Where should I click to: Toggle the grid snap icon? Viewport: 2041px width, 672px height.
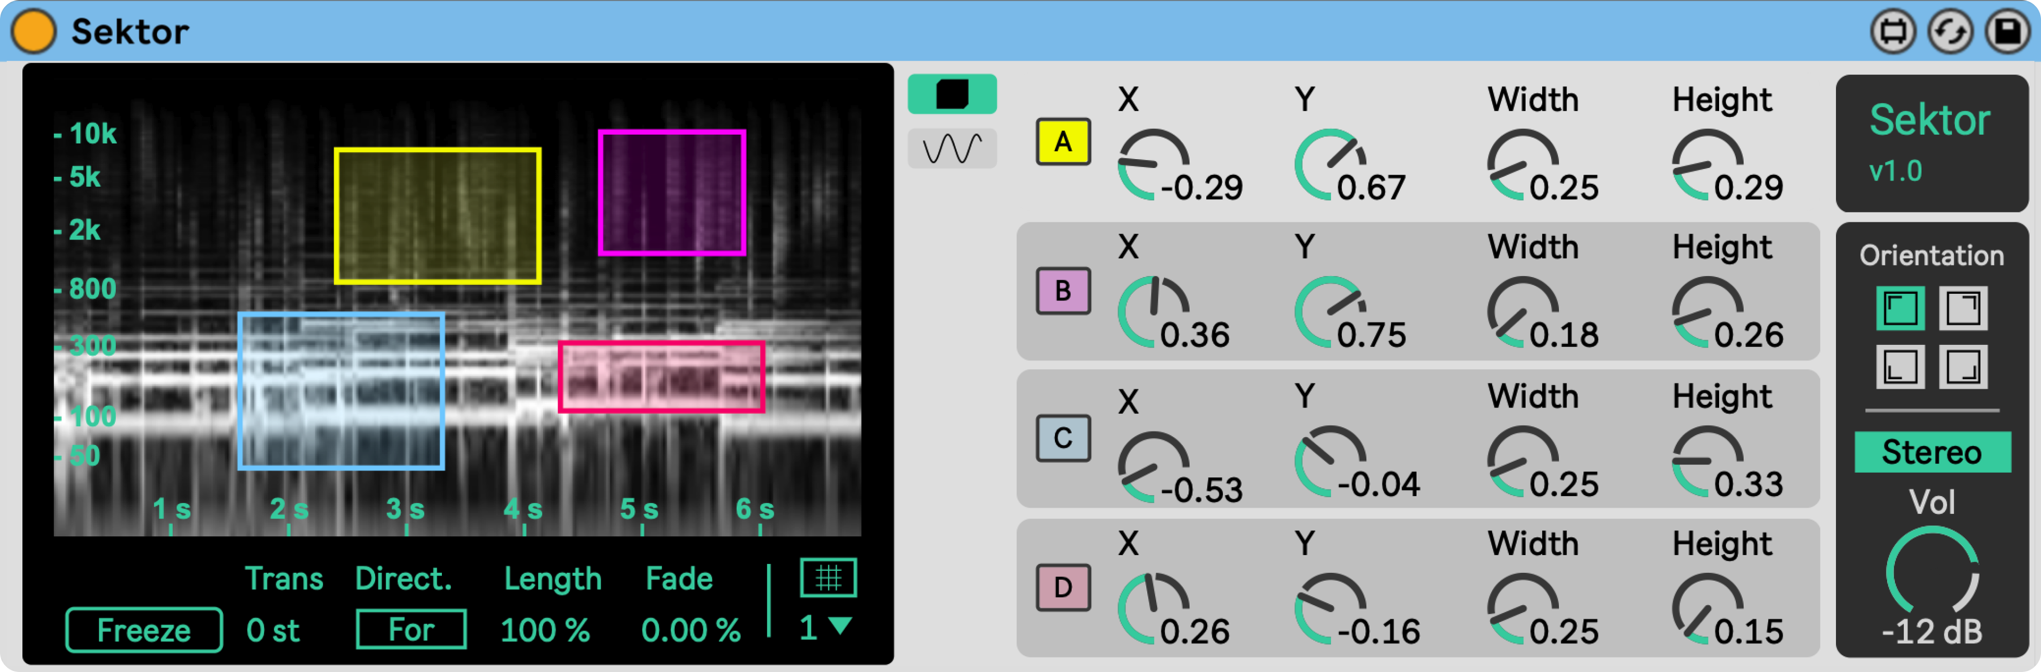[x=828, y=578]
